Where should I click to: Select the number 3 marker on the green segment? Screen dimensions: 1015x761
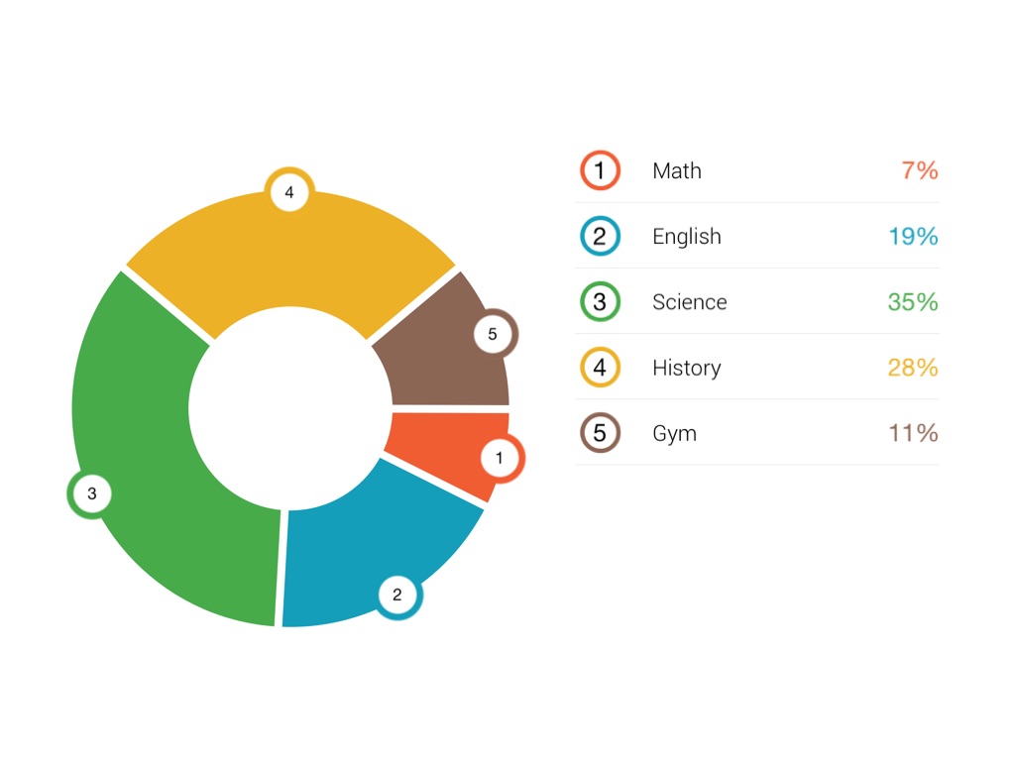(x=91, y=493)
